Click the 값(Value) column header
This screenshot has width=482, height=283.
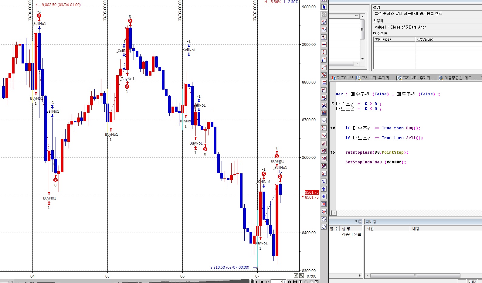point(448,39)
